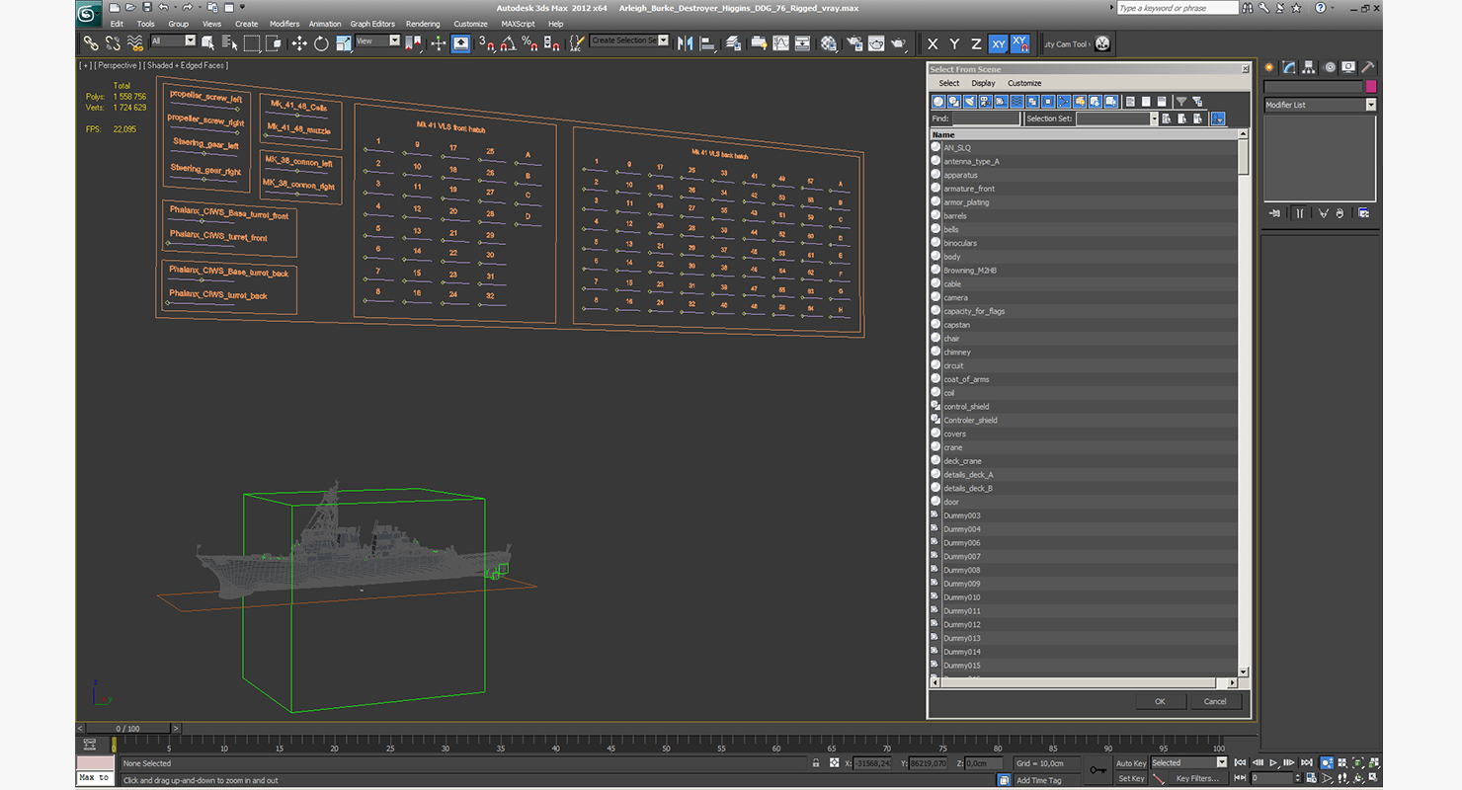Click Cancel in Select From Scene
The width and height of the screenshot is (1462, 790).
click(1215, 701)
